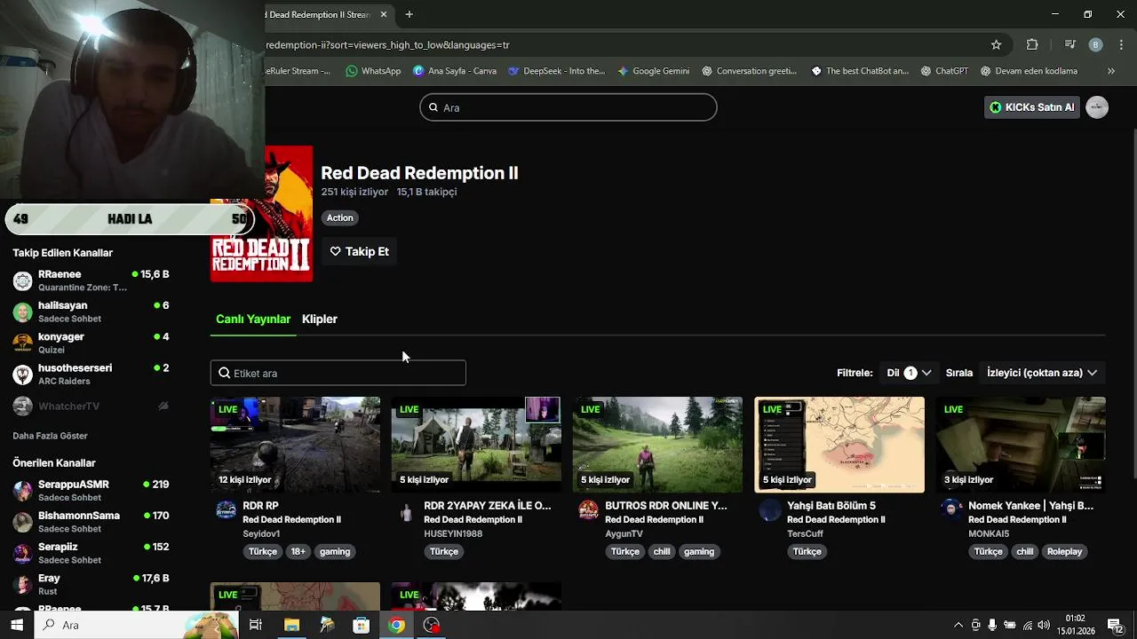Open the Devam eden kodlama bookmark
1137x639 pixels.
(1029, 71)
